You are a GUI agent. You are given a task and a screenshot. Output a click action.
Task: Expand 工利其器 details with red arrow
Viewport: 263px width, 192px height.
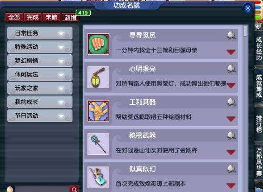231,119
